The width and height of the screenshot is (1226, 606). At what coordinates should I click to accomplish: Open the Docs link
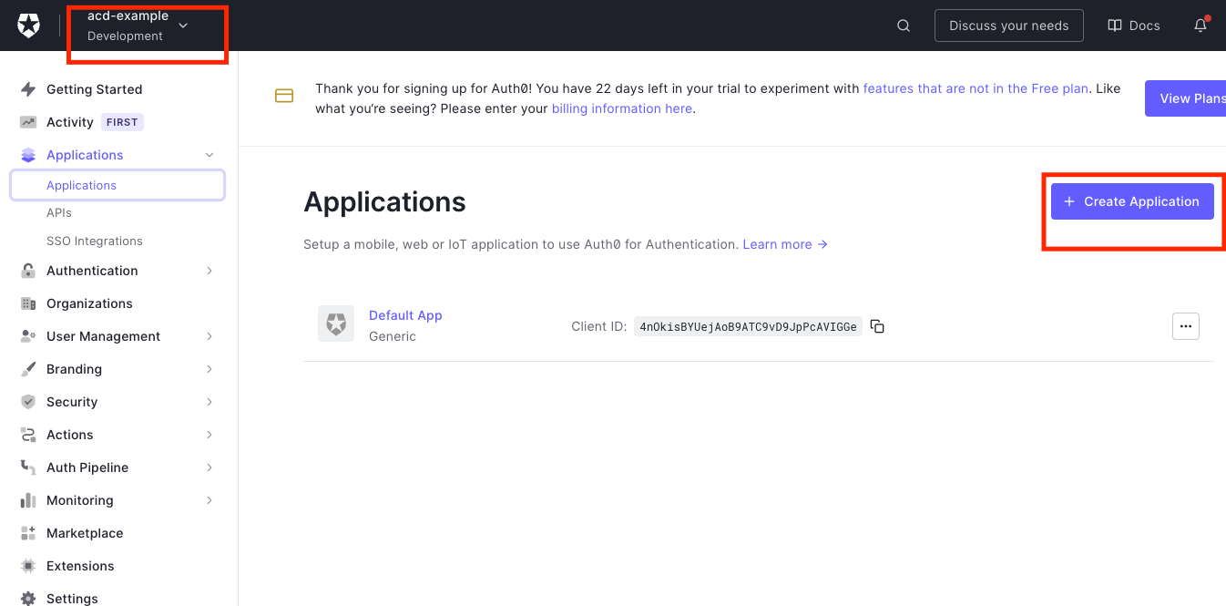point(1134,26)
